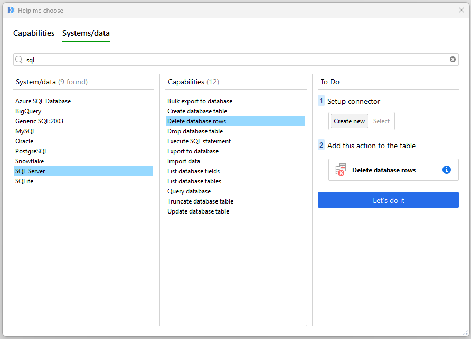The height and width of the screenshot is (339, 471).
Task: Click the Select connector button
Action: click(x=381, y=121)
